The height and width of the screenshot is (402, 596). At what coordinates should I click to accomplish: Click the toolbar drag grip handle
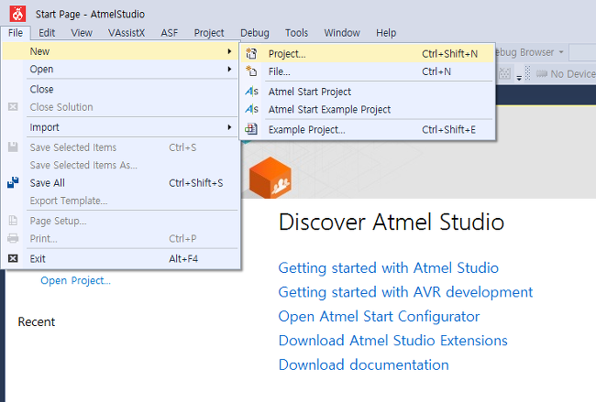[527, 73]
